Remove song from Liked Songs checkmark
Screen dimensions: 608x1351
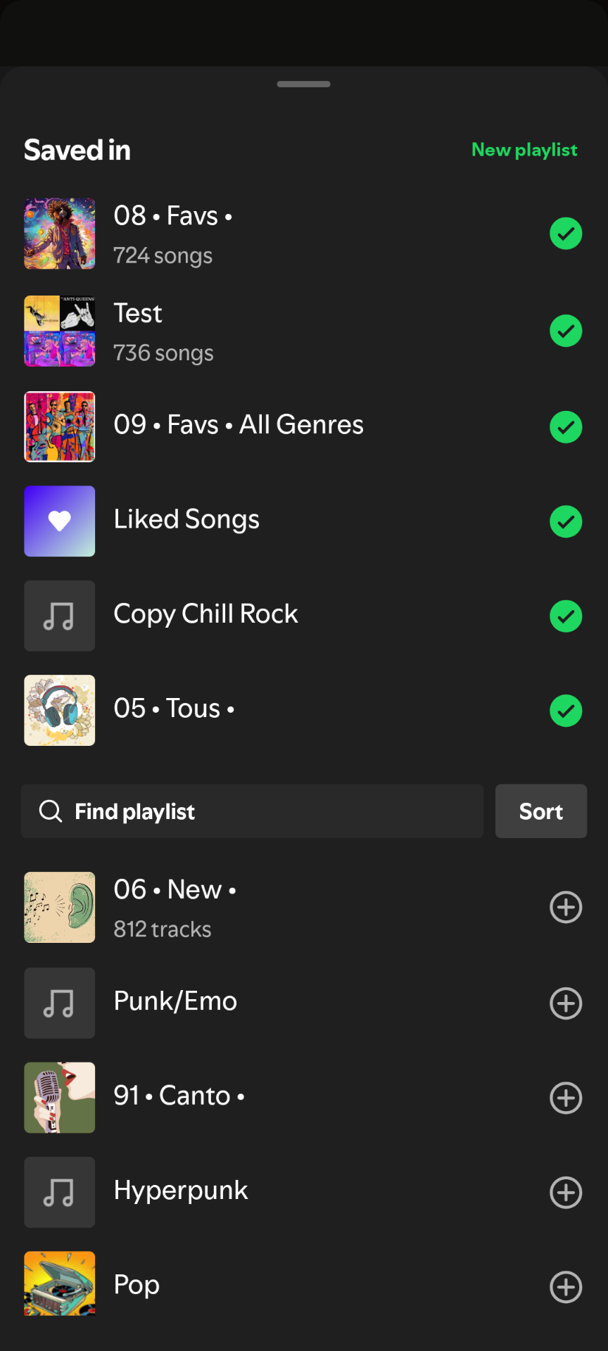(566, 521)
